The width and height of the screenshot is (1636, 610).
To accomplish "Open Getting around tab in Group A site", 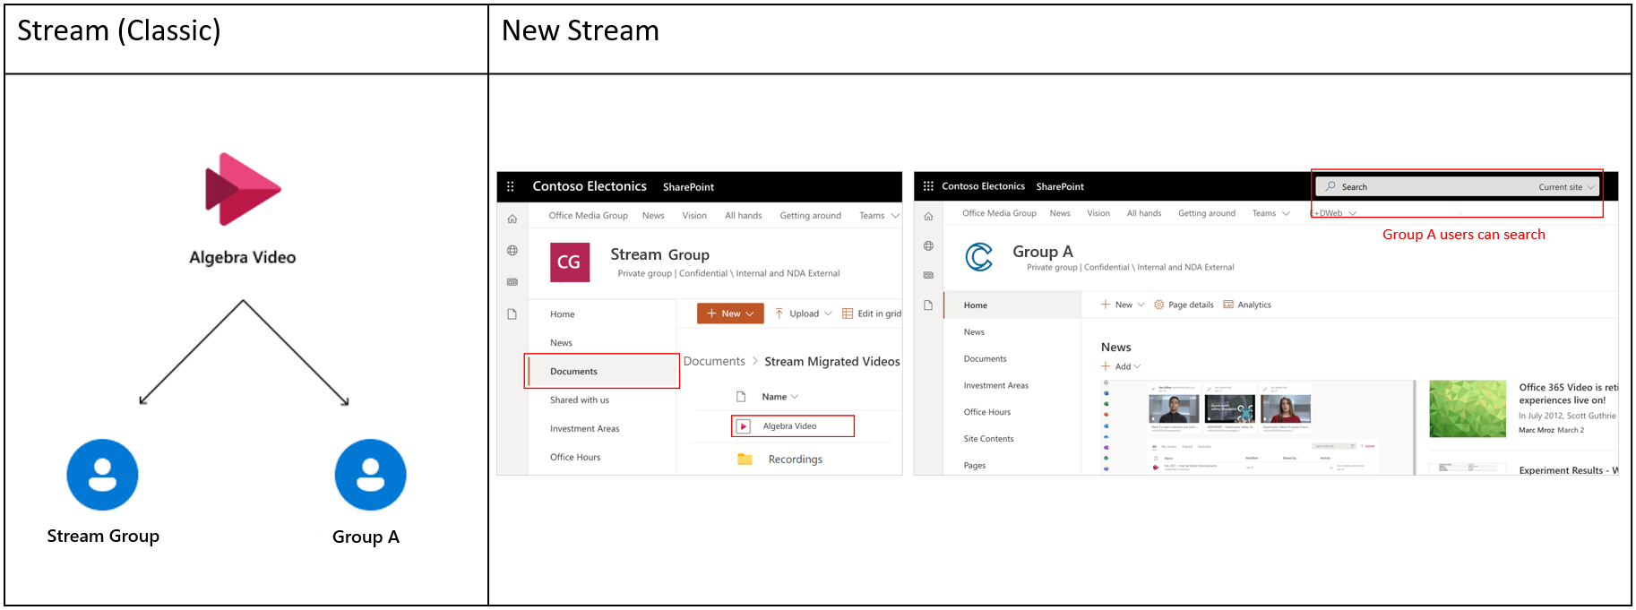I will click(1206, 213).
